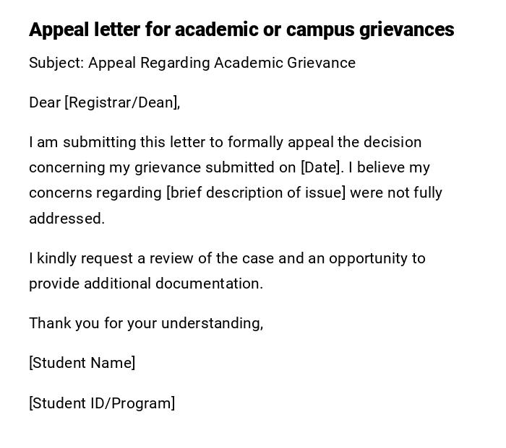Click '[brief description of issue]' placeholder
The image size is (506, 448).
point(256,193)
